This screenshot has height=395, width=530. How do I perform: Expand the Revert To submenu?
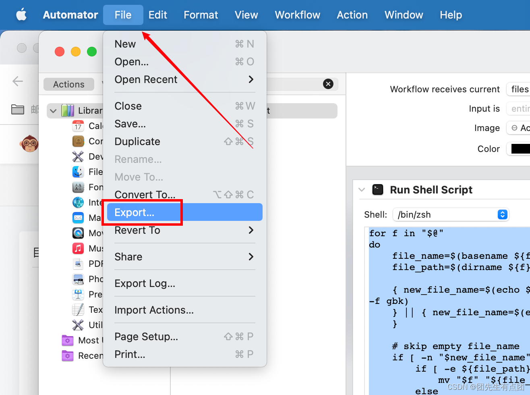click(184, 230)
